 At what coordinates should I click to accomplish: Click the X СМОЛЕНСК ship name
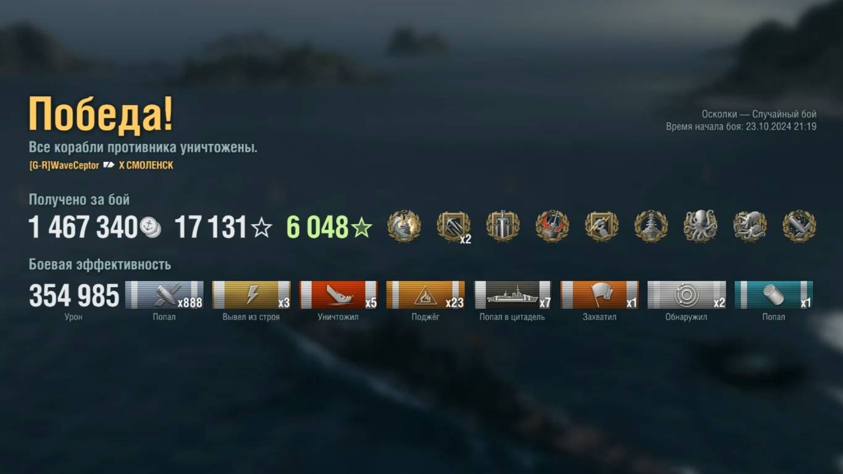(x=146, y=165)
